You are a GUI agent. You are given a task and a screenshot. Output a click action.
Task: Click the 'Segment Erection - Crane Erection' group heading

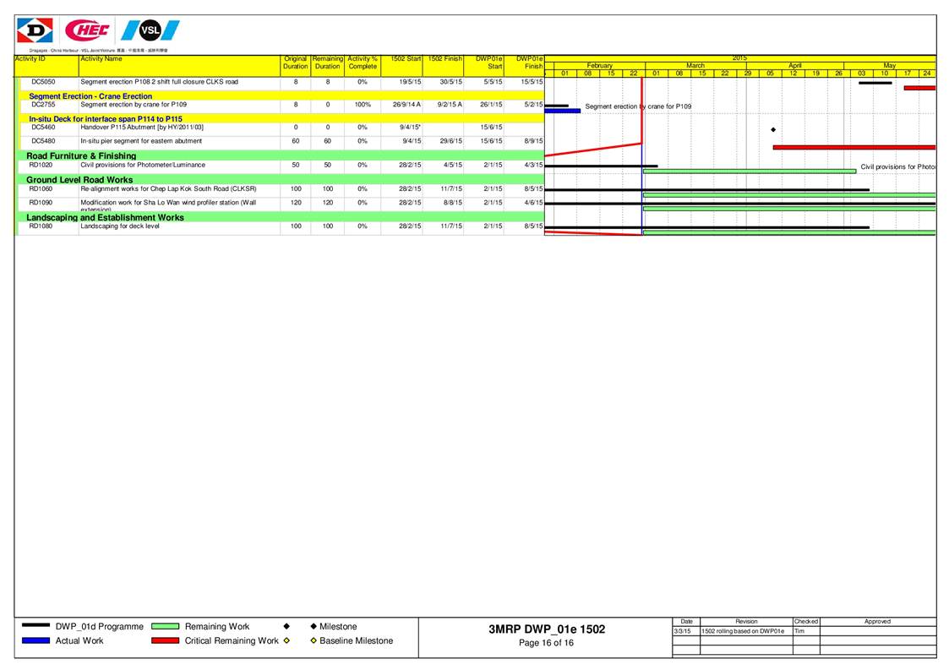90,95
